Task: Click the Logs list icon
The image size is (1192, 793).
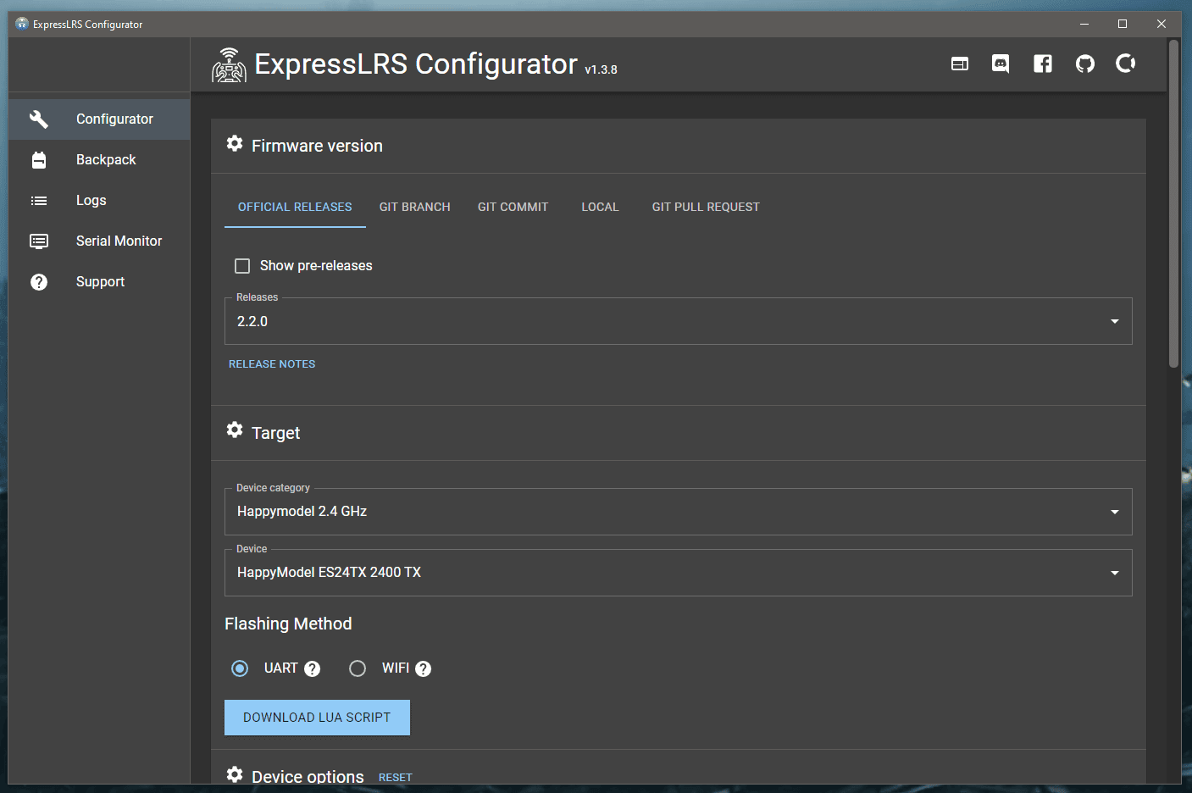Action: [x=39, y=201]
